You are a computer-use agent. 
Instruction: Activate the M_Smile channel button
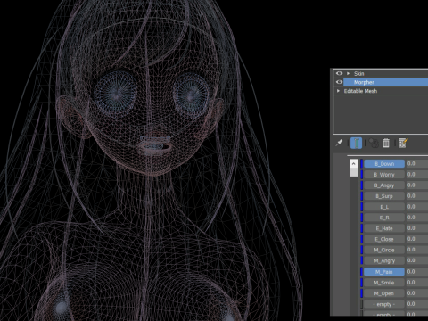384,283
